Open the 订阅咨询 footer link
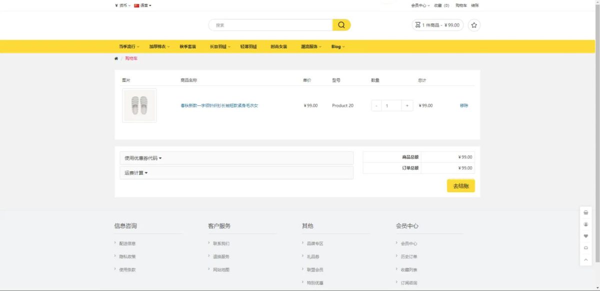The image size is (600, 291). pyautogui.click(x=409, y=283)
